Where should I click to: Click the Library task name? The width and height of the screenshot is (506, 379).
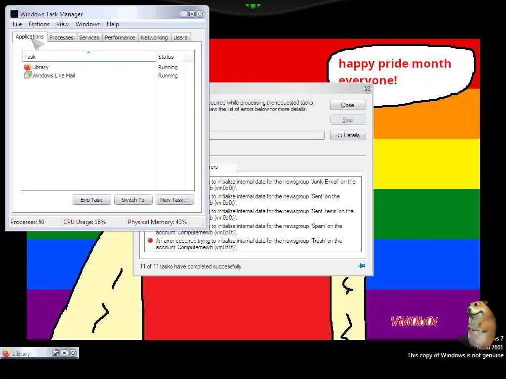point(41,67)
